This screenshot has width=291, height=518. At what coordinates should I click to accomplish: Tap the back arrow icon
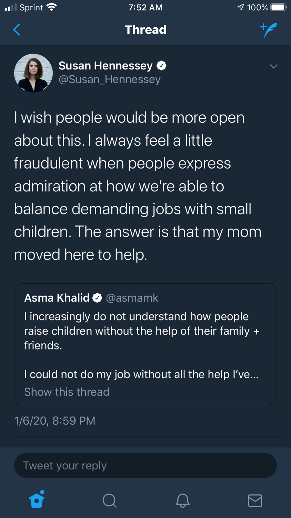pos(17,30)
